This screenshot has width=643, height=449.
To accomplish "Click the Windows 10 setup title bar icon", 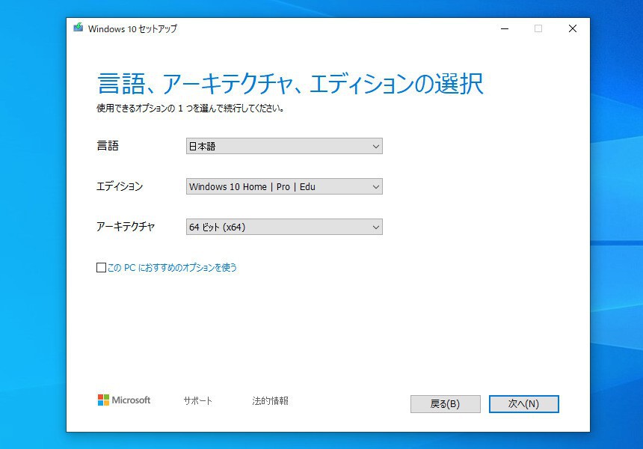I will (79, 28).
